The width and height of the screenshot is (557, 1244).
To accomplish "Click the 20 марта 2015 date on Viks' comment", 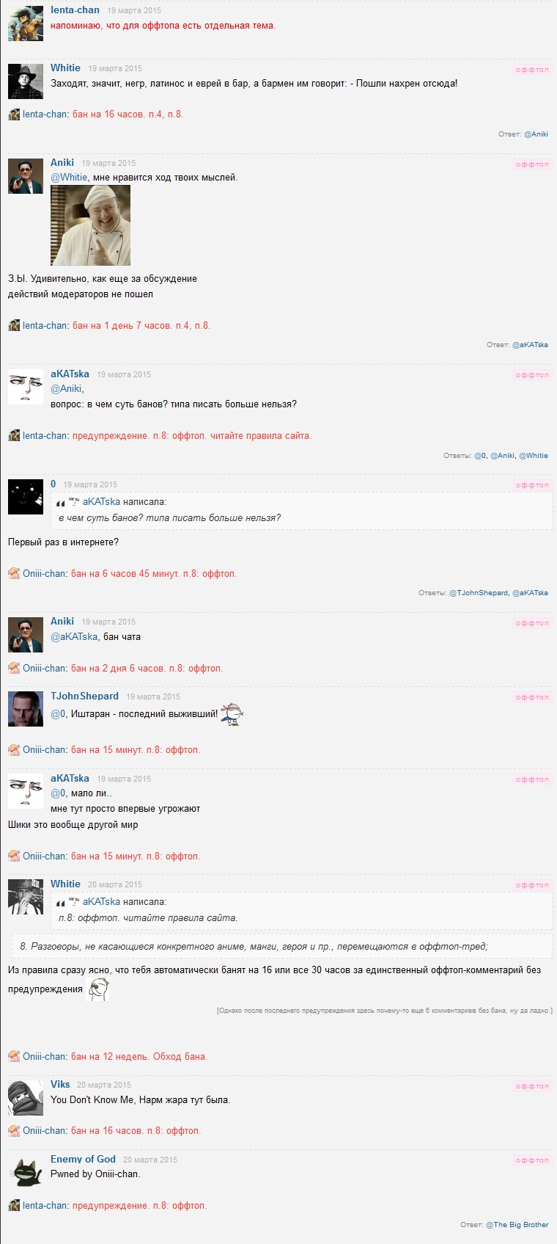I will click(104, 1085).
